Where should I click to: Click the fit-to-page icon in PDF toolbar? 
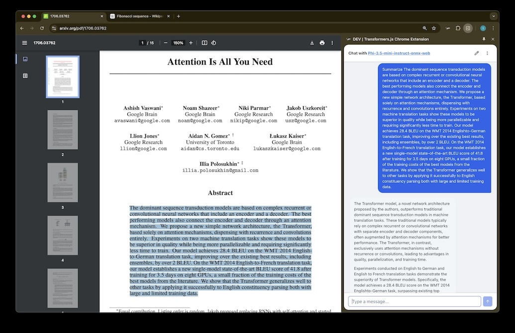(204, 43)
